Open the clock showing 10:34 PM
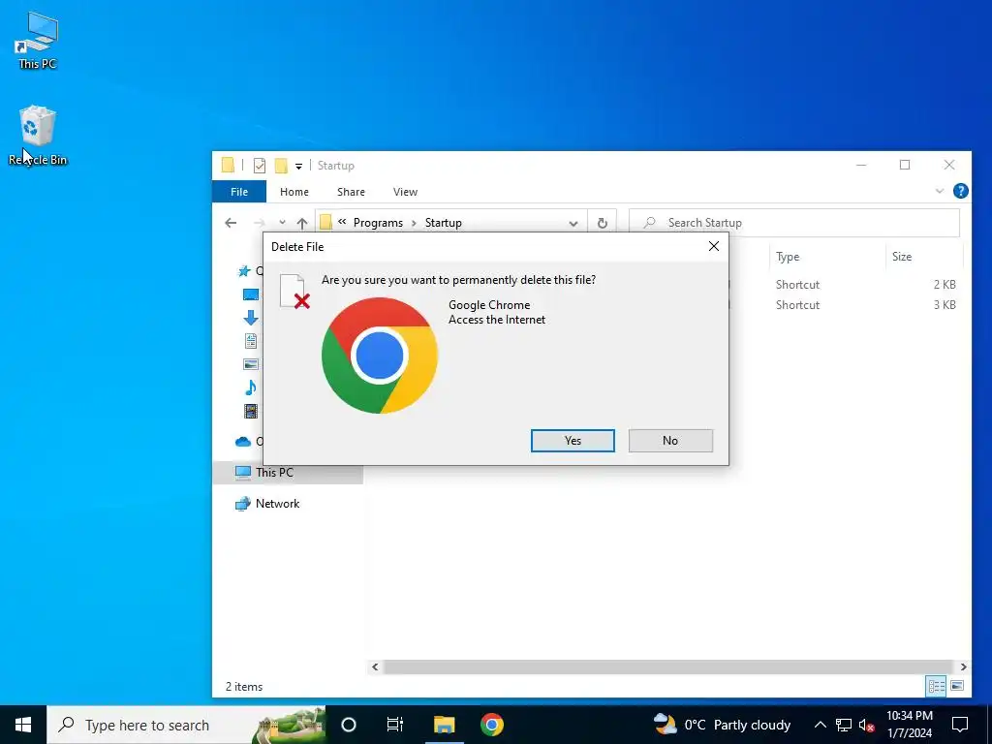Viewport: 992px width, 744px height. tap(909, 725)
